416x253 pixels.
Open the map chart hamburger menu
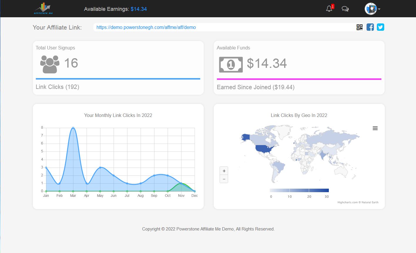pos(375,128)
